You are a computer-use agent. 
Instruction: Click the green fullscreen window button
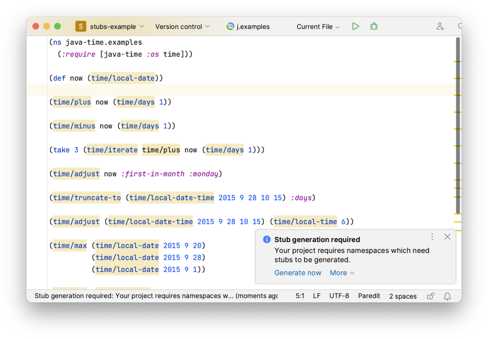click(57, 26)
